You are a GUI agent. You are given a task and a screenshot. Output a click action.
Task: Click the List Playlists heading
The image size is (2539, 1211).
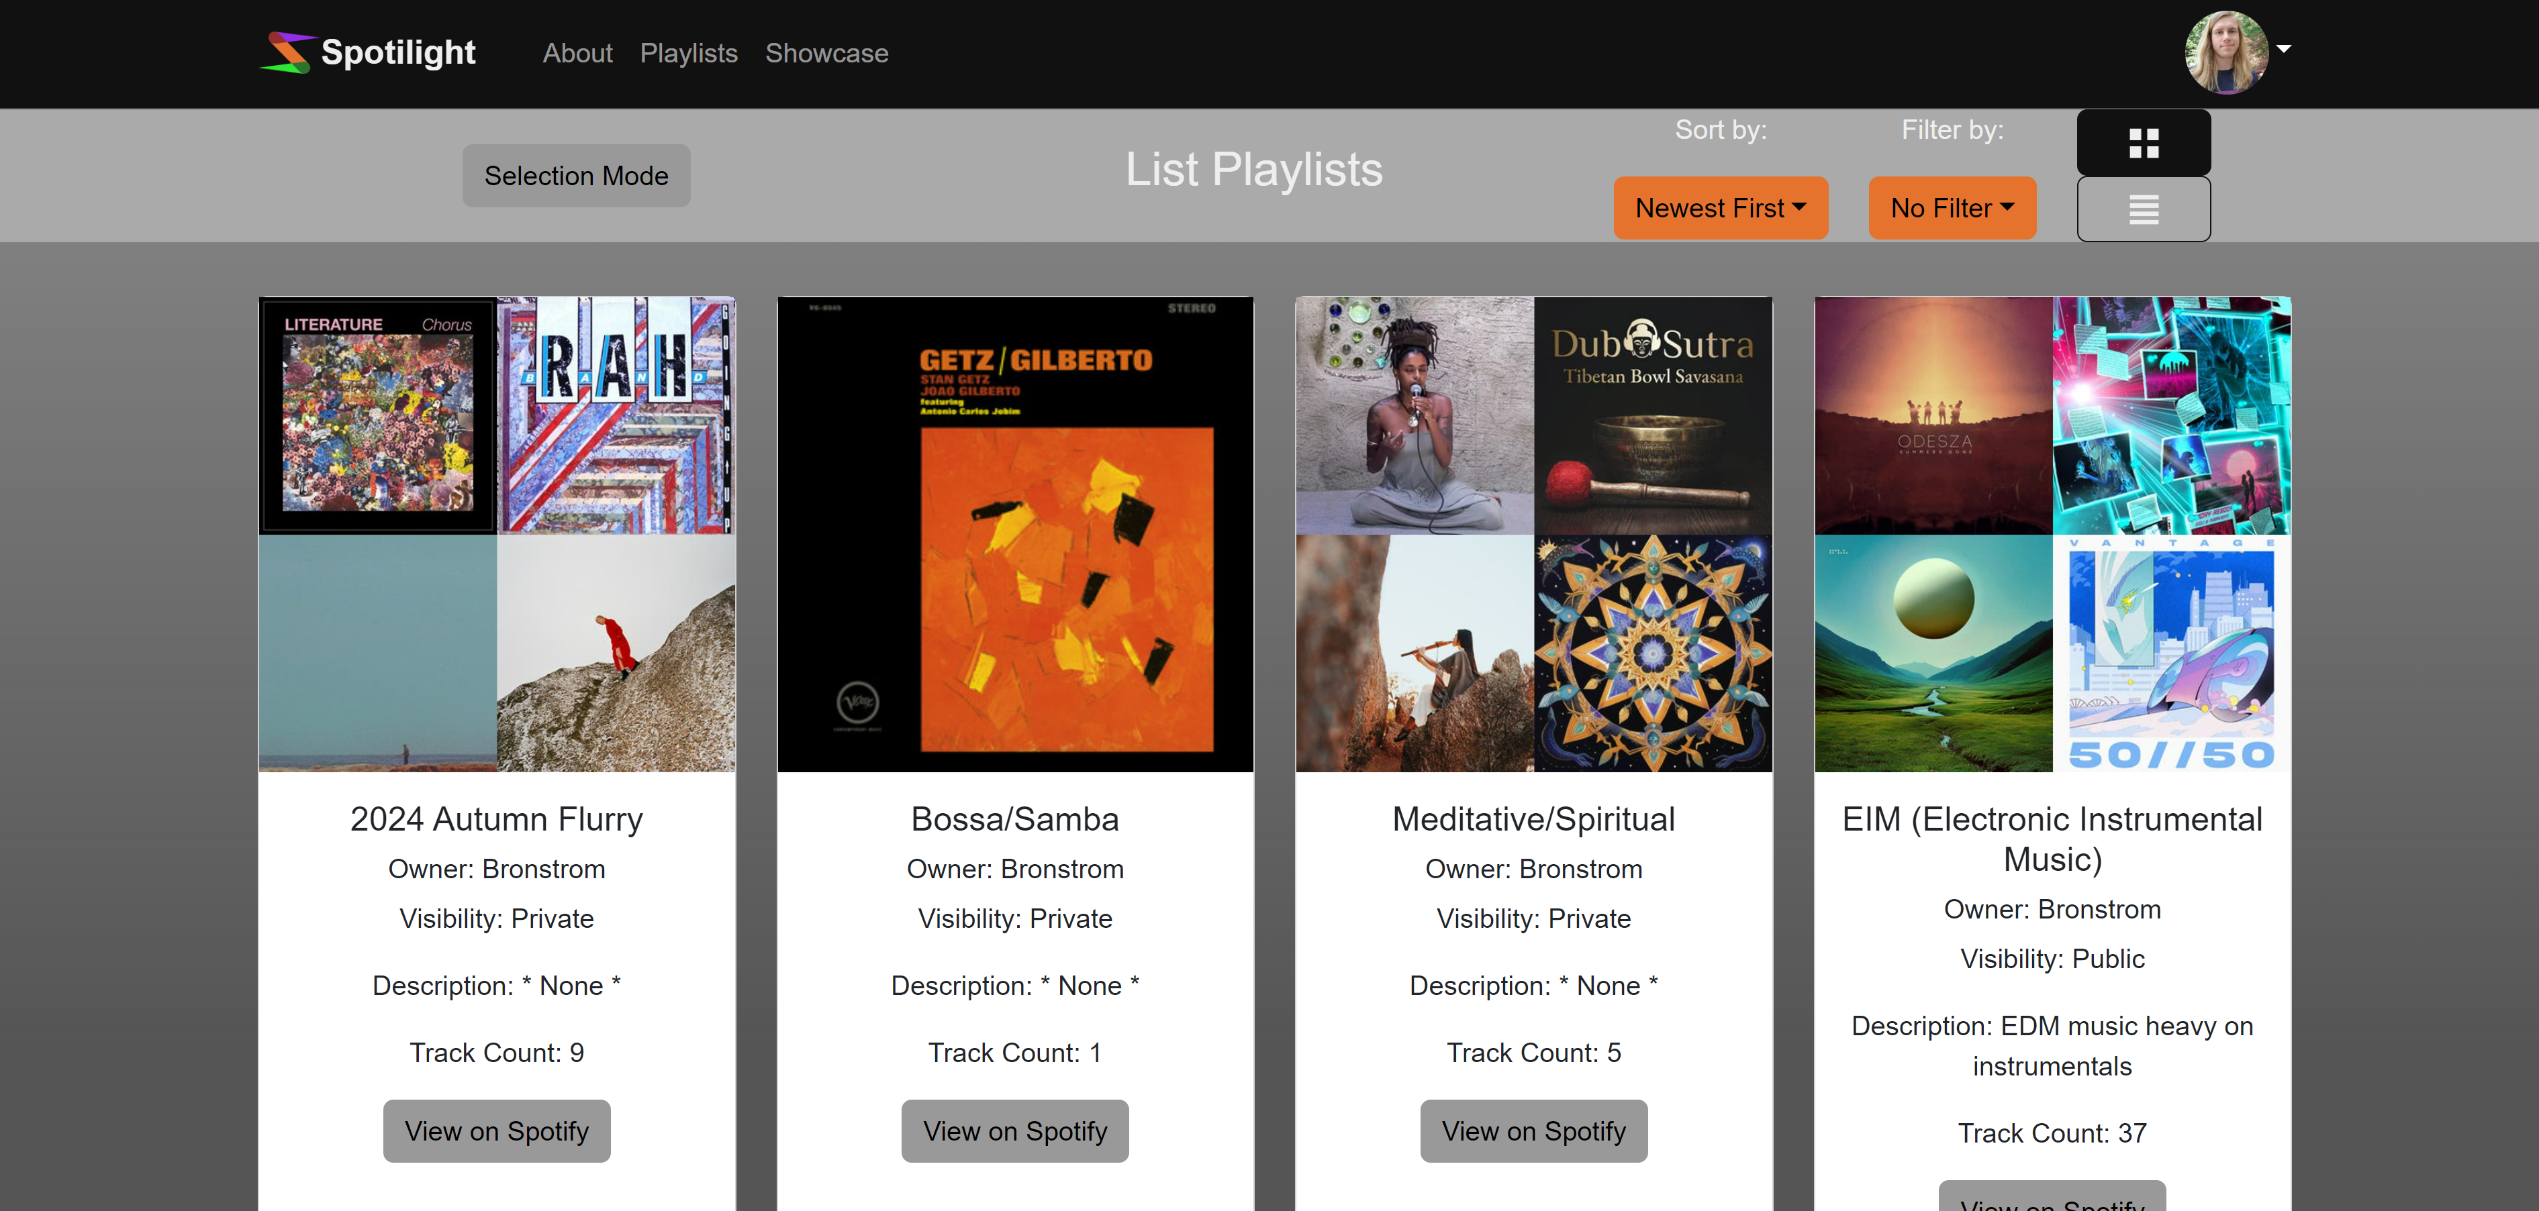(x=1254, y=170)
